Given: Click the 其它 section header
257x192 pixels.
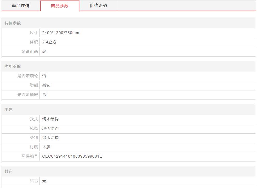Looking at the screenshot, I should (x=9, y=171).
